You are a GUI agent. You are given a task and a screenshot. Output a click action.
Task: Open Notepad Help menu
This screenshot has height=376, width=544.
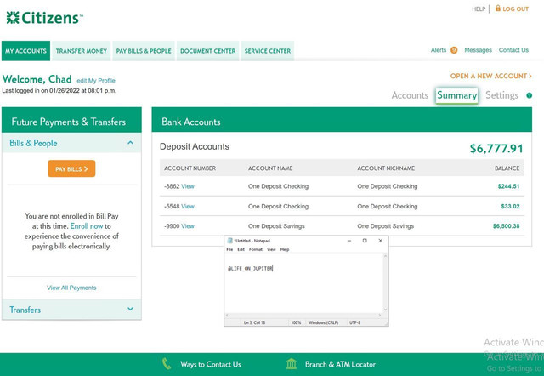point(285,249)
